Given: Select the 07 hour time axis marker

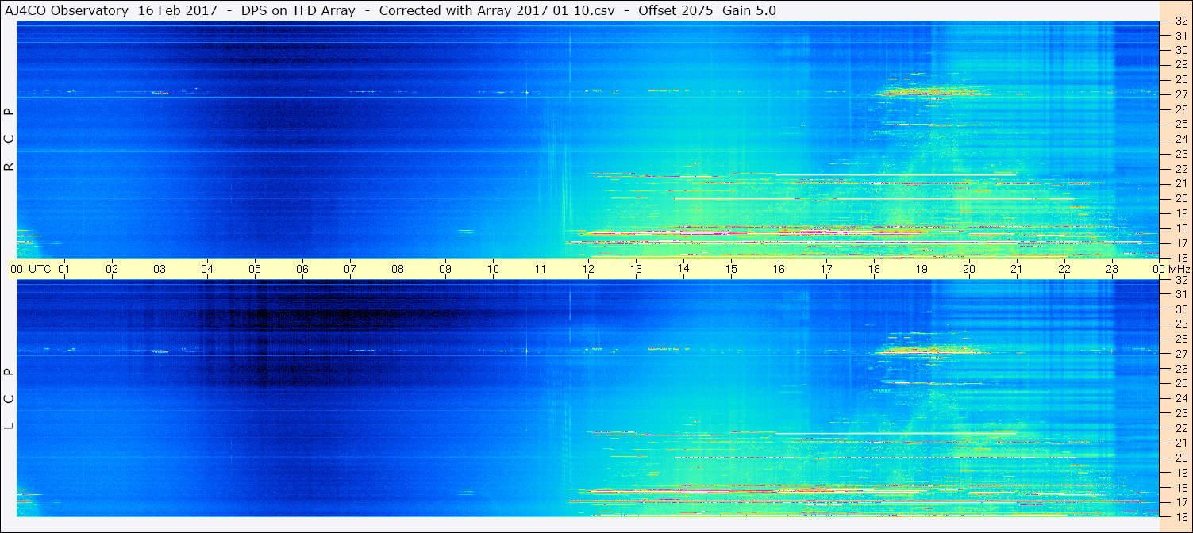Looking at the screenshot, I should pyautogui.click(x=350, y=269).
